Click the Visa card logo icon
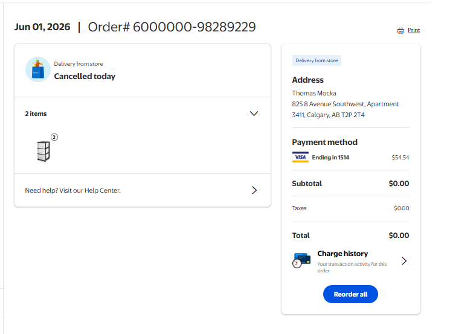Viewport: 450px width, 334px height. [x=300, y=157]
